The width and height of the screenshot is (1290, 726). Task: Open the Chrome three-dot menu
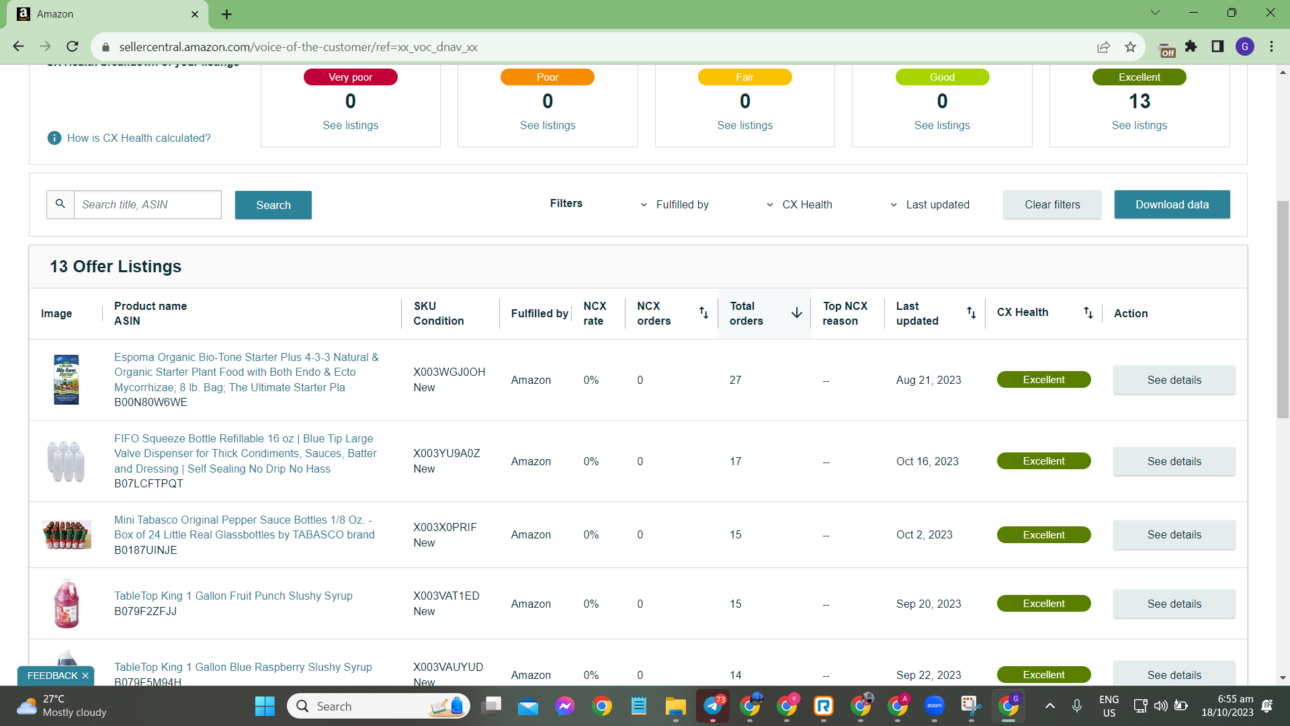pyautogui.click(x=1272, y=46)
